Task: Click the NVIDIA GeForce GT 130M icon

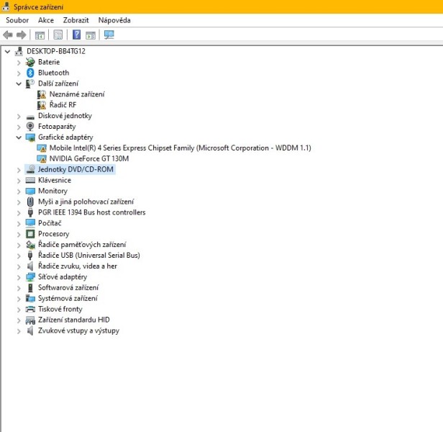Action: pos(42,159)
